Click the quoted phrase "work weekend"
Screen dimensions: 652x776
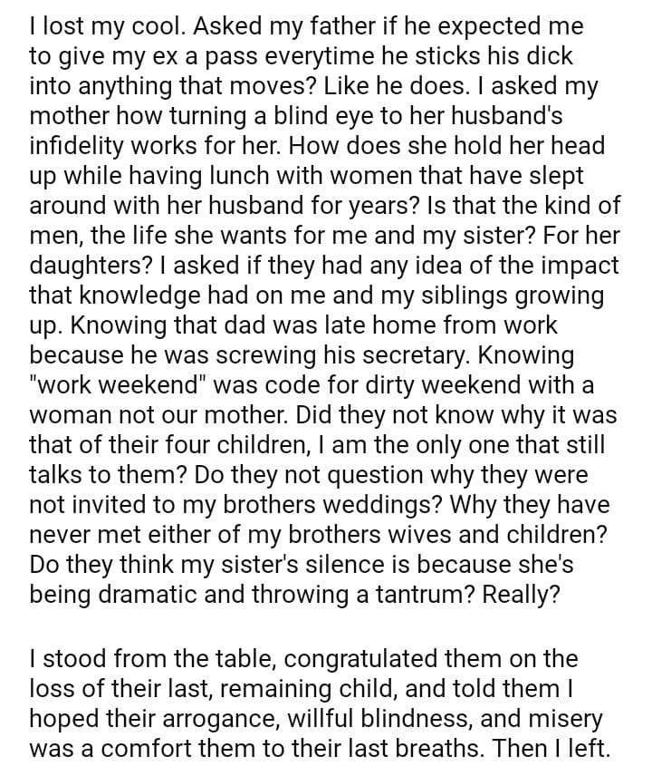(x=115, y=384)
